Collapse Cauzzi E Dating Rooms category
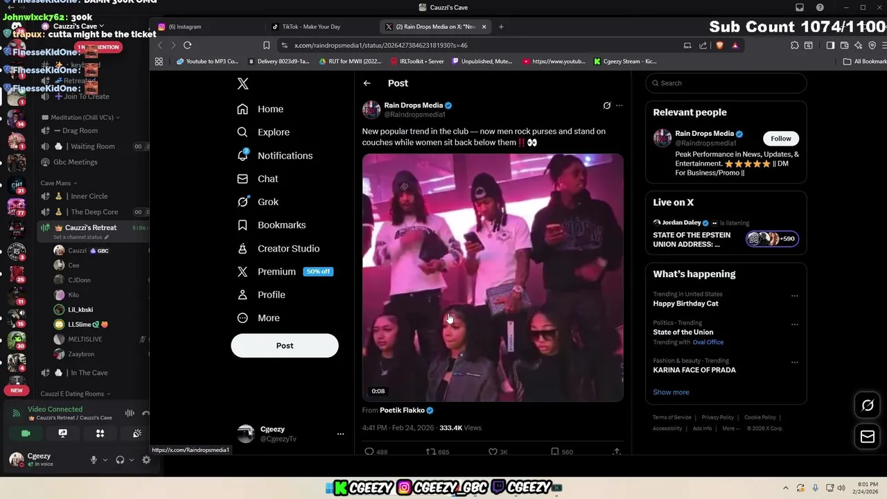 point(76,394)
